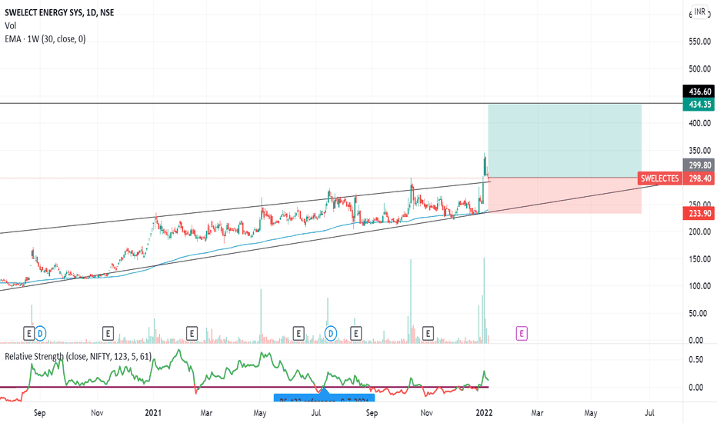Screen dimensions: 717x423
Task: Open earnings E marker near August 2021
Action: tap(355, 333)
